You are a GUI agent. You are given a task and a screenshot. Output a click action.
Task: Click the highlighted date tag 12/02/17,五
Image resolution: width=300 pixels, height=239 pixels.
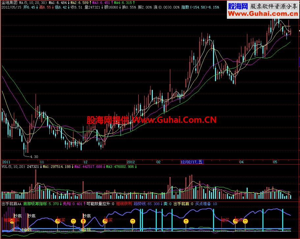(x=192, y=162)
